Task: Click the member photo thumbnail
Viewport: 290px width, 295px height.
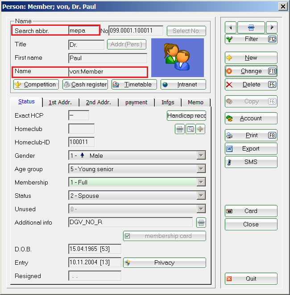Action: click(178, 58)
